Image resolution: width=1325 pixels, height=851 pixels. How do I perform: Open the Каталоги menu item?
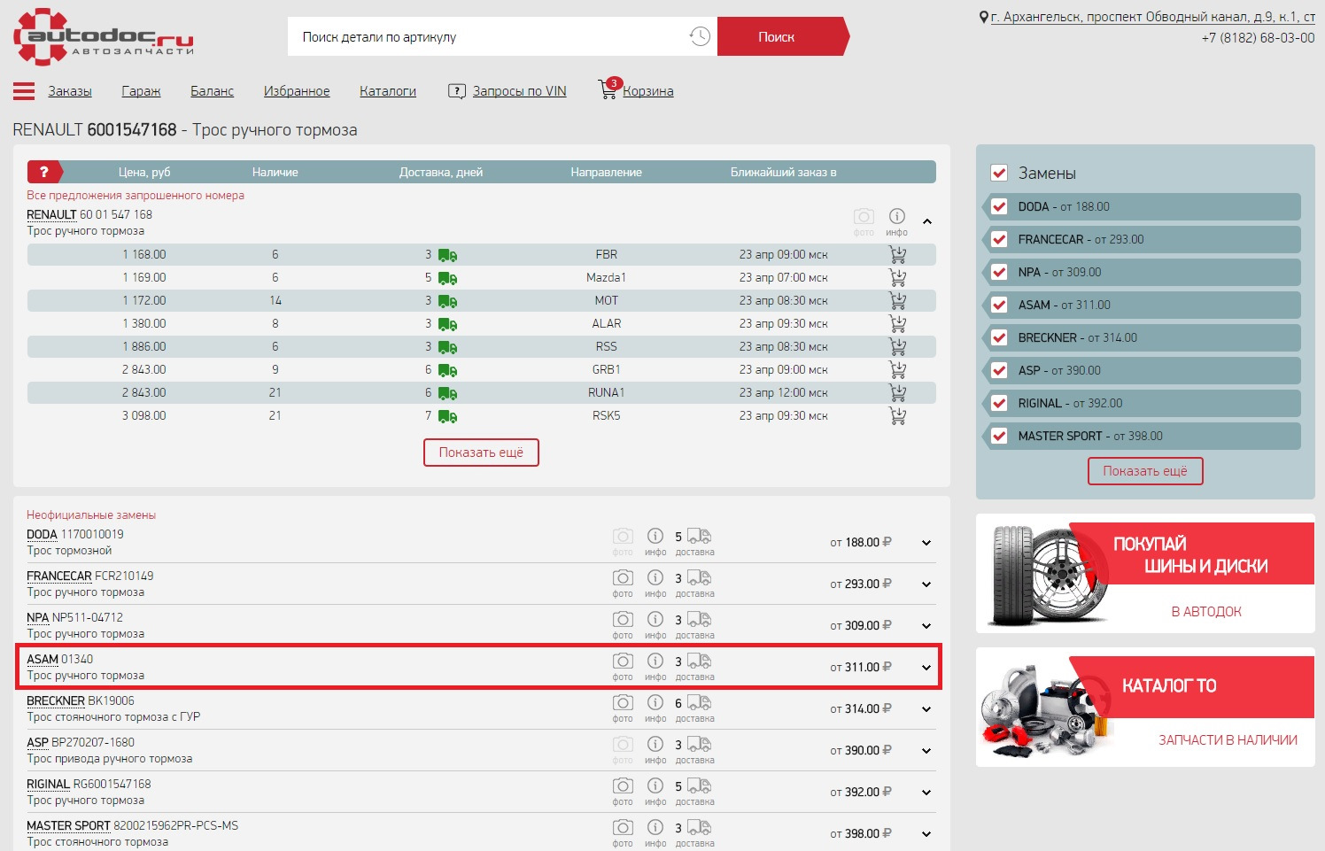point(388,91)
